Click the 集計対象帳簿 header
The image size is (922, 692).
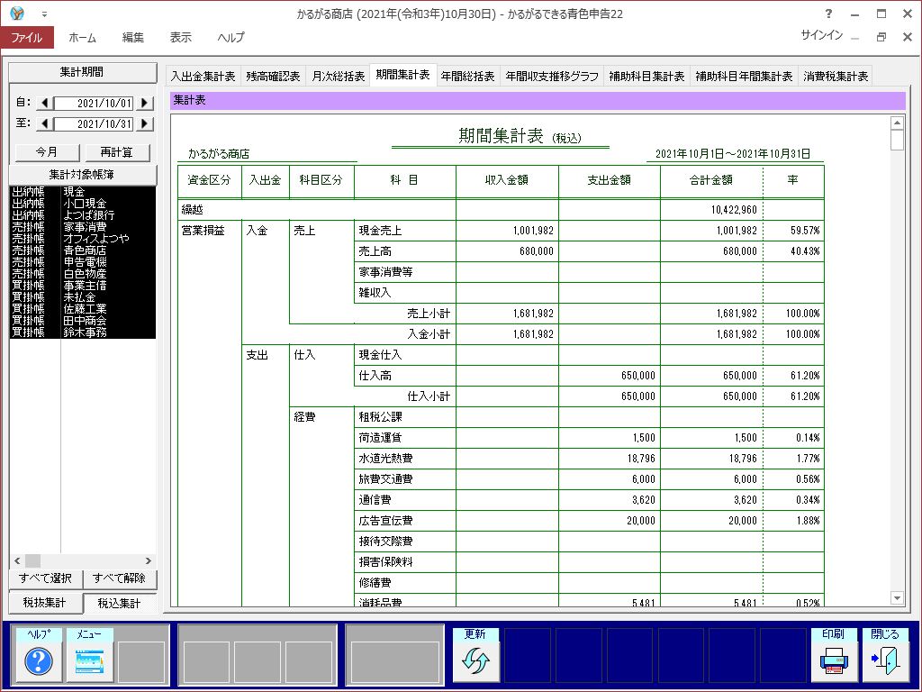point(82,175)
